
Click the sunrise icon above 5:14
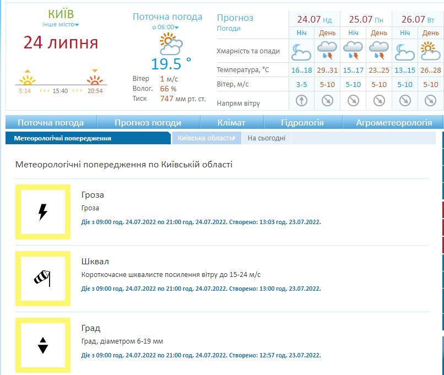[25, 78]
